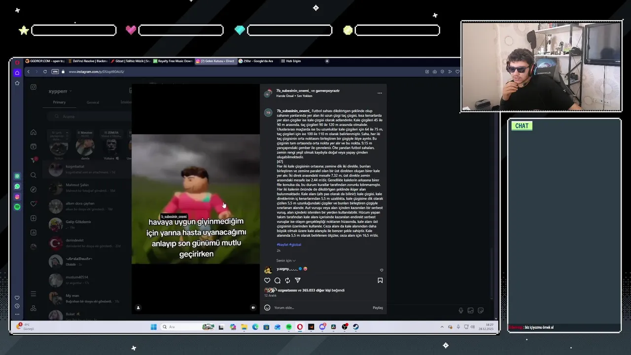Screen dimensions: 631x355
Task: Open the #kasfet hashtag
Action: tap(282, 245)
